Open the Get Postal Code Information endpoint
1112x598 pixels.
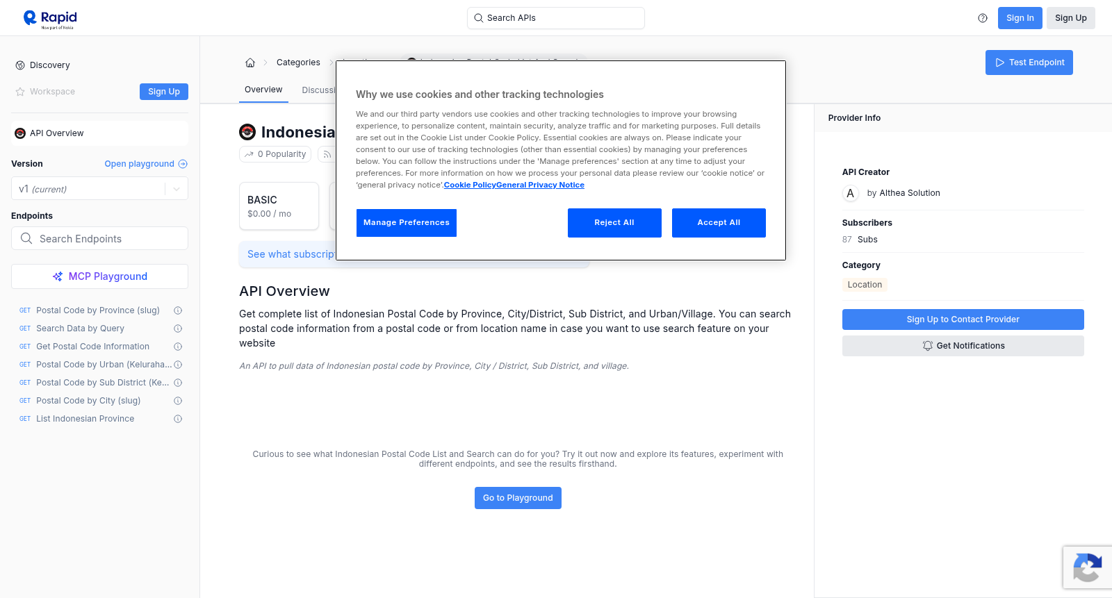coord(92,347)
